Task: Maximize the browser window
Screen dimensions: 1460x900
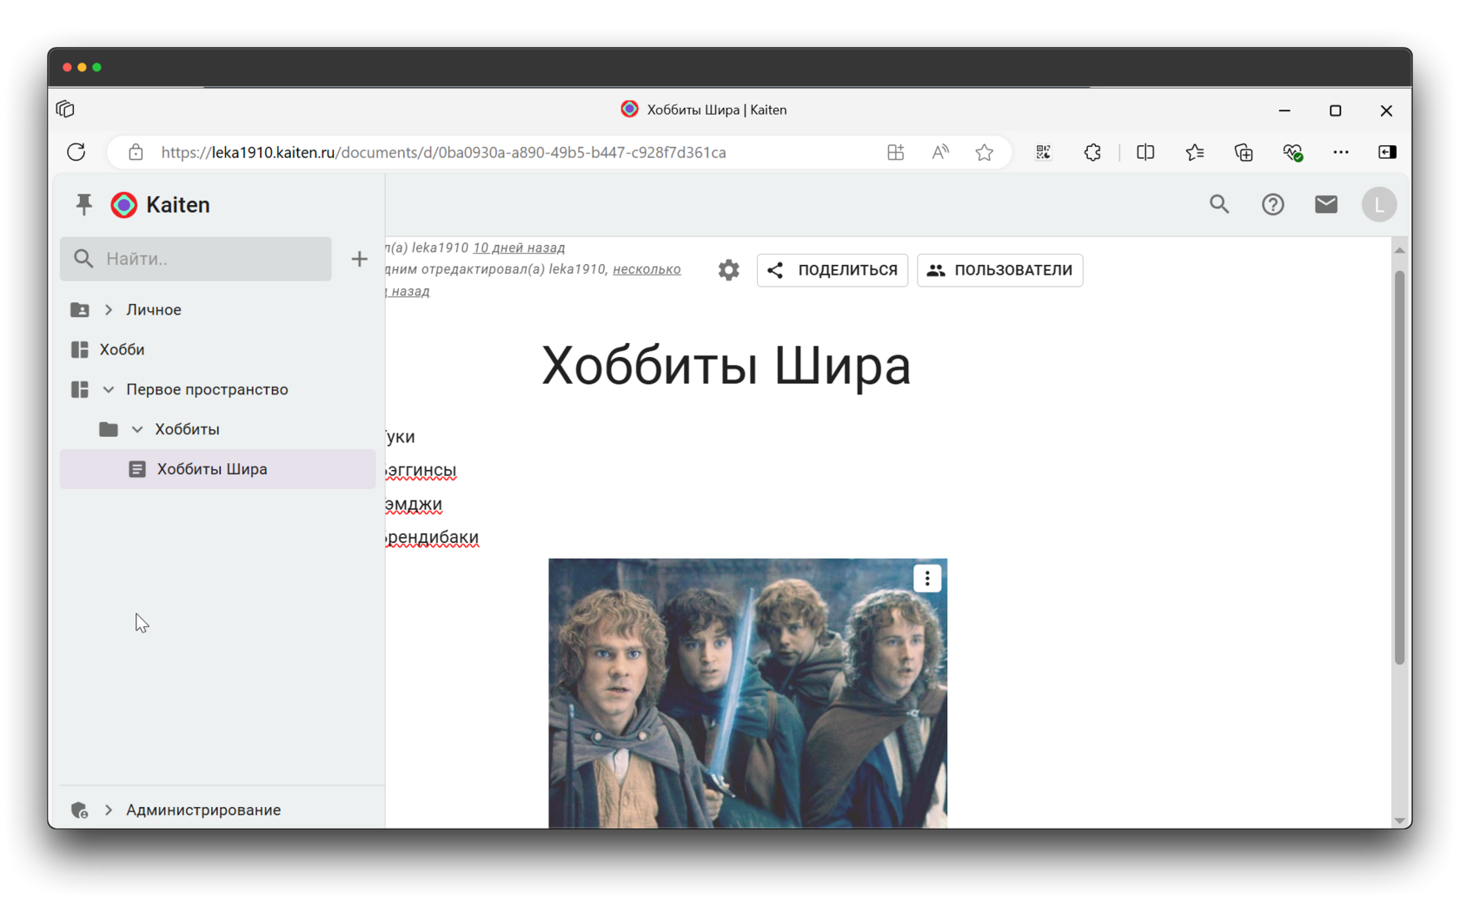Action: click(1335, 110)
